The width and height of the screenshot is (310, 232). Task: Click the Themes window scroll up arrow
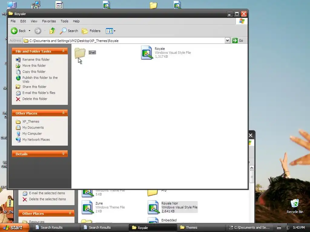tap(252, 168)
